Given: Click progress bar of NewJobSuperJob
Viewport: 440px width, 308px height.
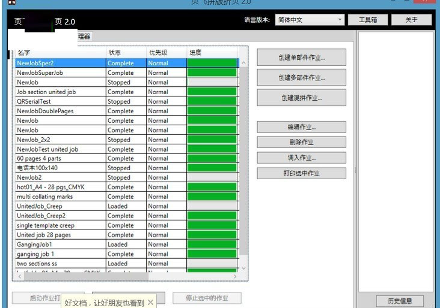Looking at the screenshot, I should [x=212, y=73].
